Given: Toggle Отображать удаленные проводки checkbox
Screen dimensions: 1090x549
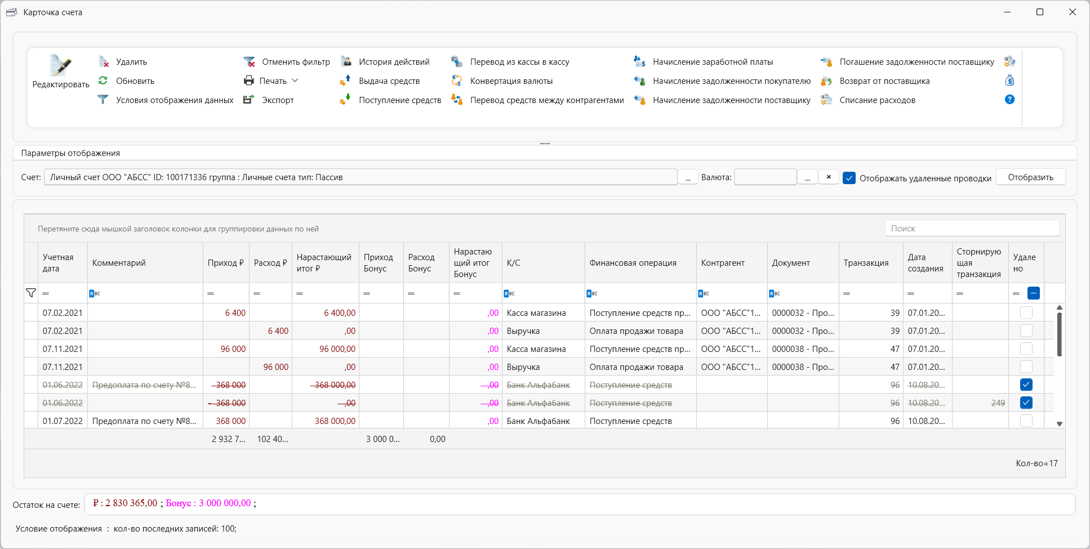Looking at the screenshot, I should (849, 178).
